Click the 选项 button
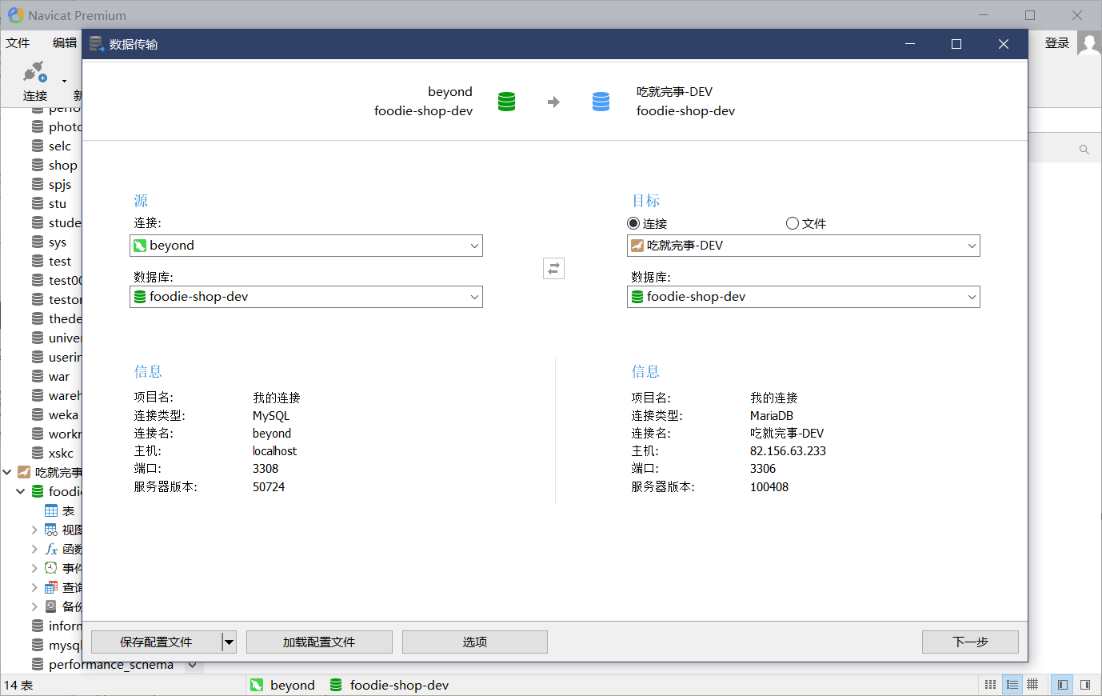1102x696 pixels. point(475,642)
